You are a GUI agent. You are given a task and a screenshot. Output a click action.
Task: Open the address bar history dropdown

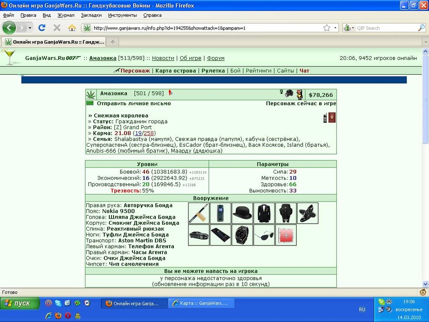(x=335, y=28)
